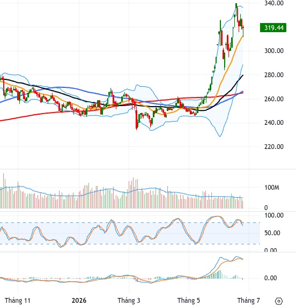Screen dimensions: 296x306
Task: Click the black moving average line
Action: 58,93
